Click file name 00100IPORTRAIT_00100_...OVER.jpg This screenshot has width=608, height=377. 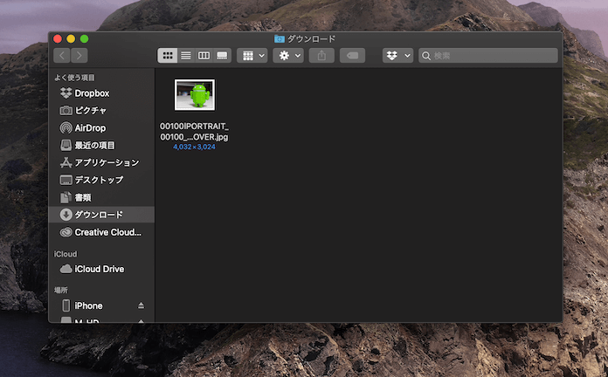tap(194, 132)
